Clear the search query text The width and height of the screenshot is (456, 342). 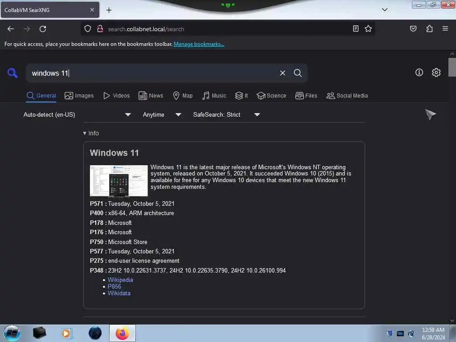tap(282, 73)
